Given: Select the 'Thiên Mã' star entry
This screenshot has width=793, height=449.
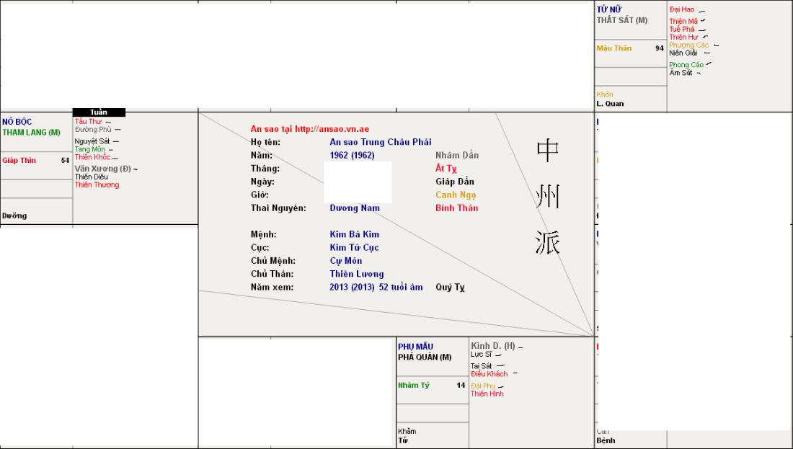Looking at the screenshot, I should pyautogui.click(x=683, y=22).
